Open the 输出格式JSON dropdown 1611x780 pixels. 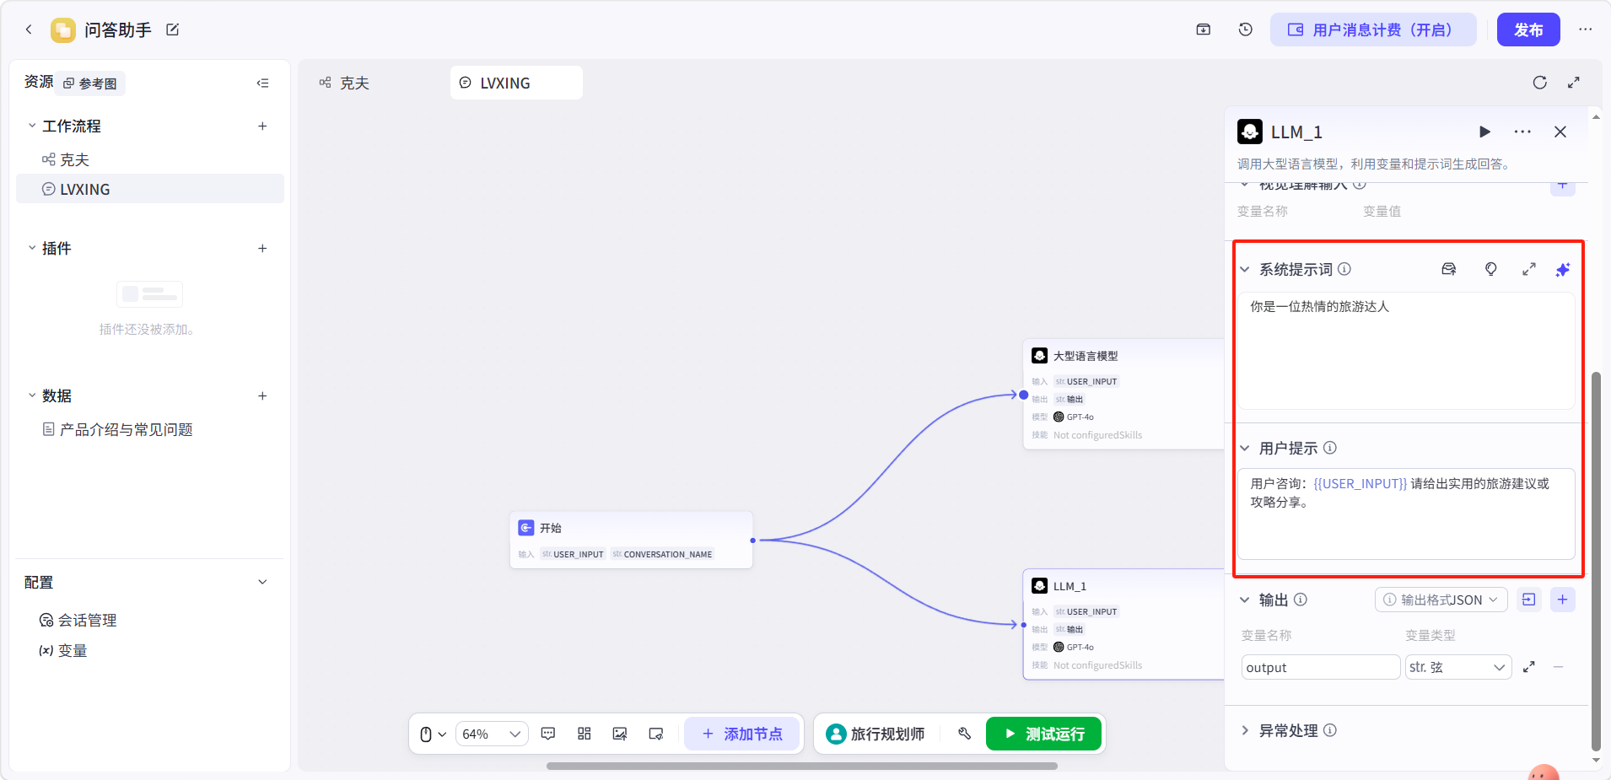click(x=1441, y=600)
